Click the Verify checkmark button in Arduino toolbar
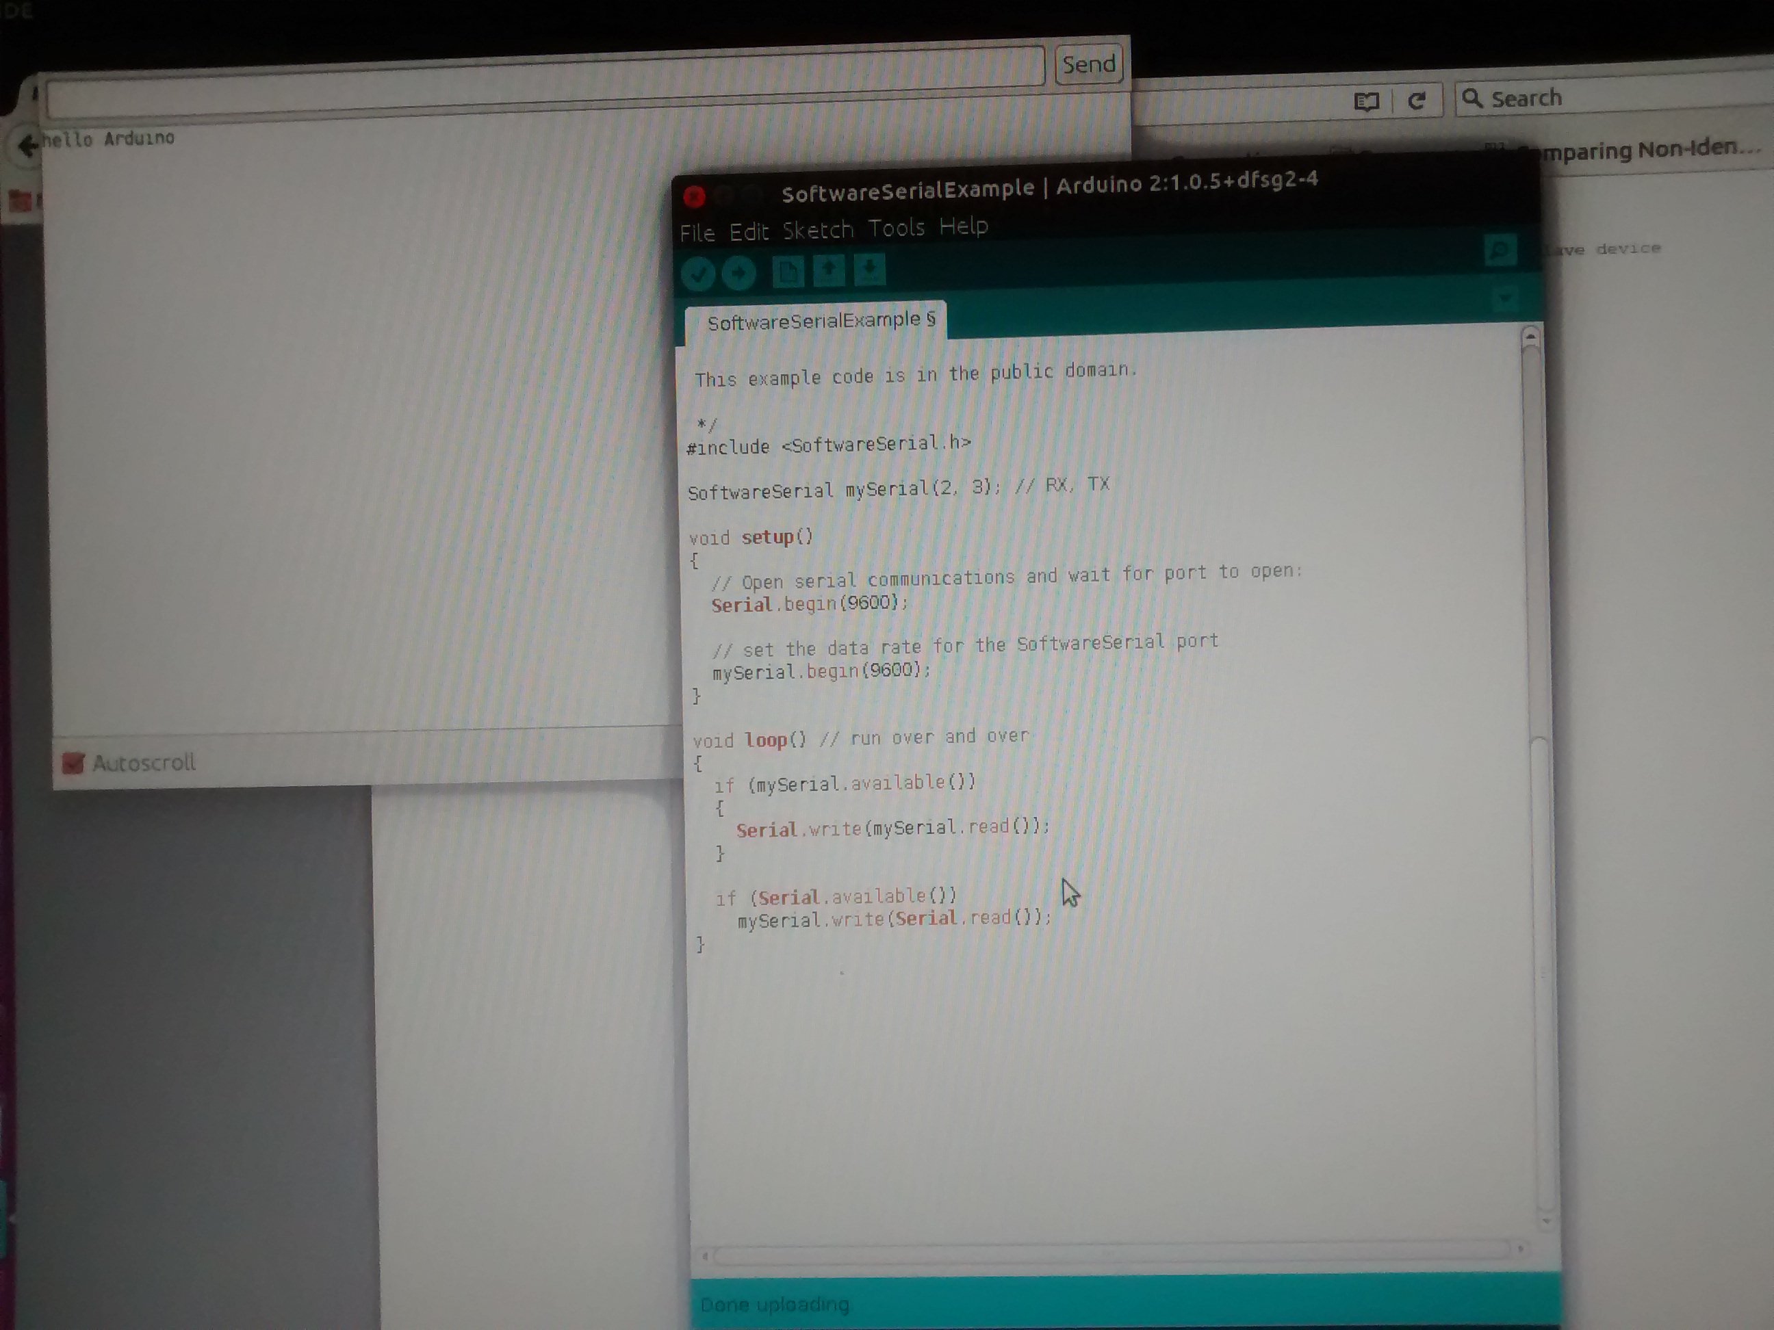 [x=697, y=274]
